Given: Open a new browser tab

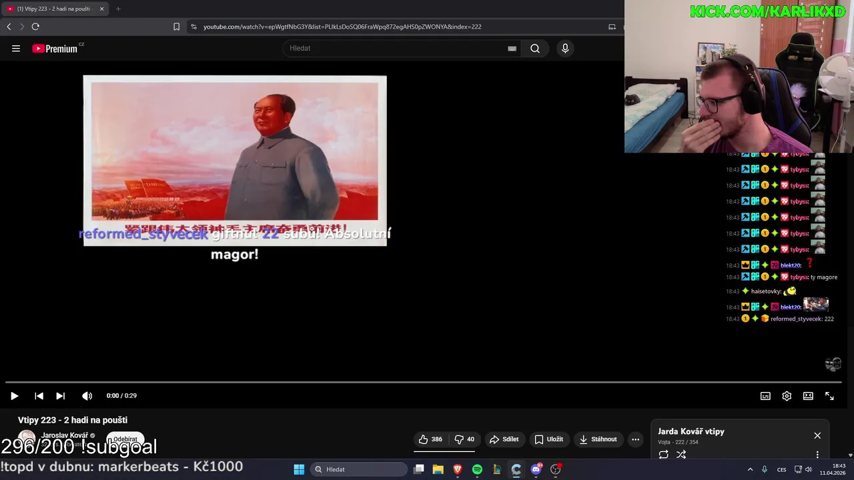Looking at the screenshot, I should click(x=118, y=9).
